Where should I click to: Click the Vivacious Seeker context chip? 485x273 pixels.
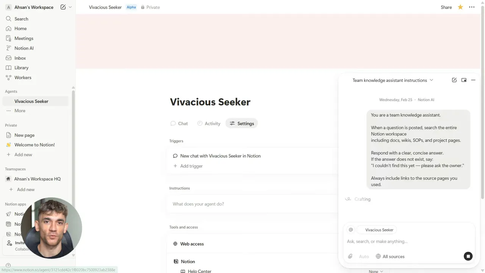click(x=377, y=230)
